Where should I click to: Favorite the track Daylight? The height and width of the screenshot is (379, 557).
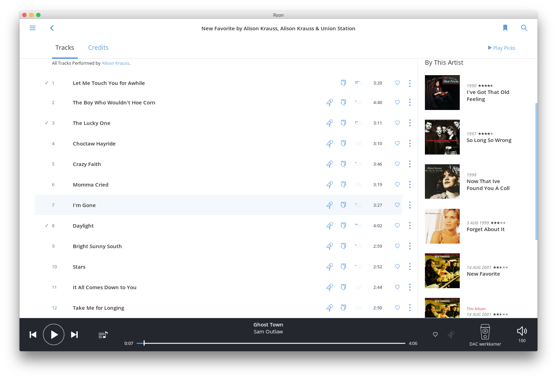click(x=397, y=226)
